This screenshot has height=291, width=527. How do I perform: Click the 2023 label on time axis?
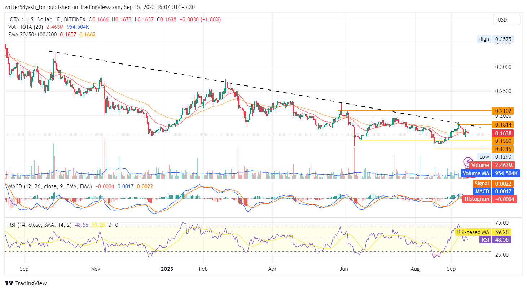point(167,269)
